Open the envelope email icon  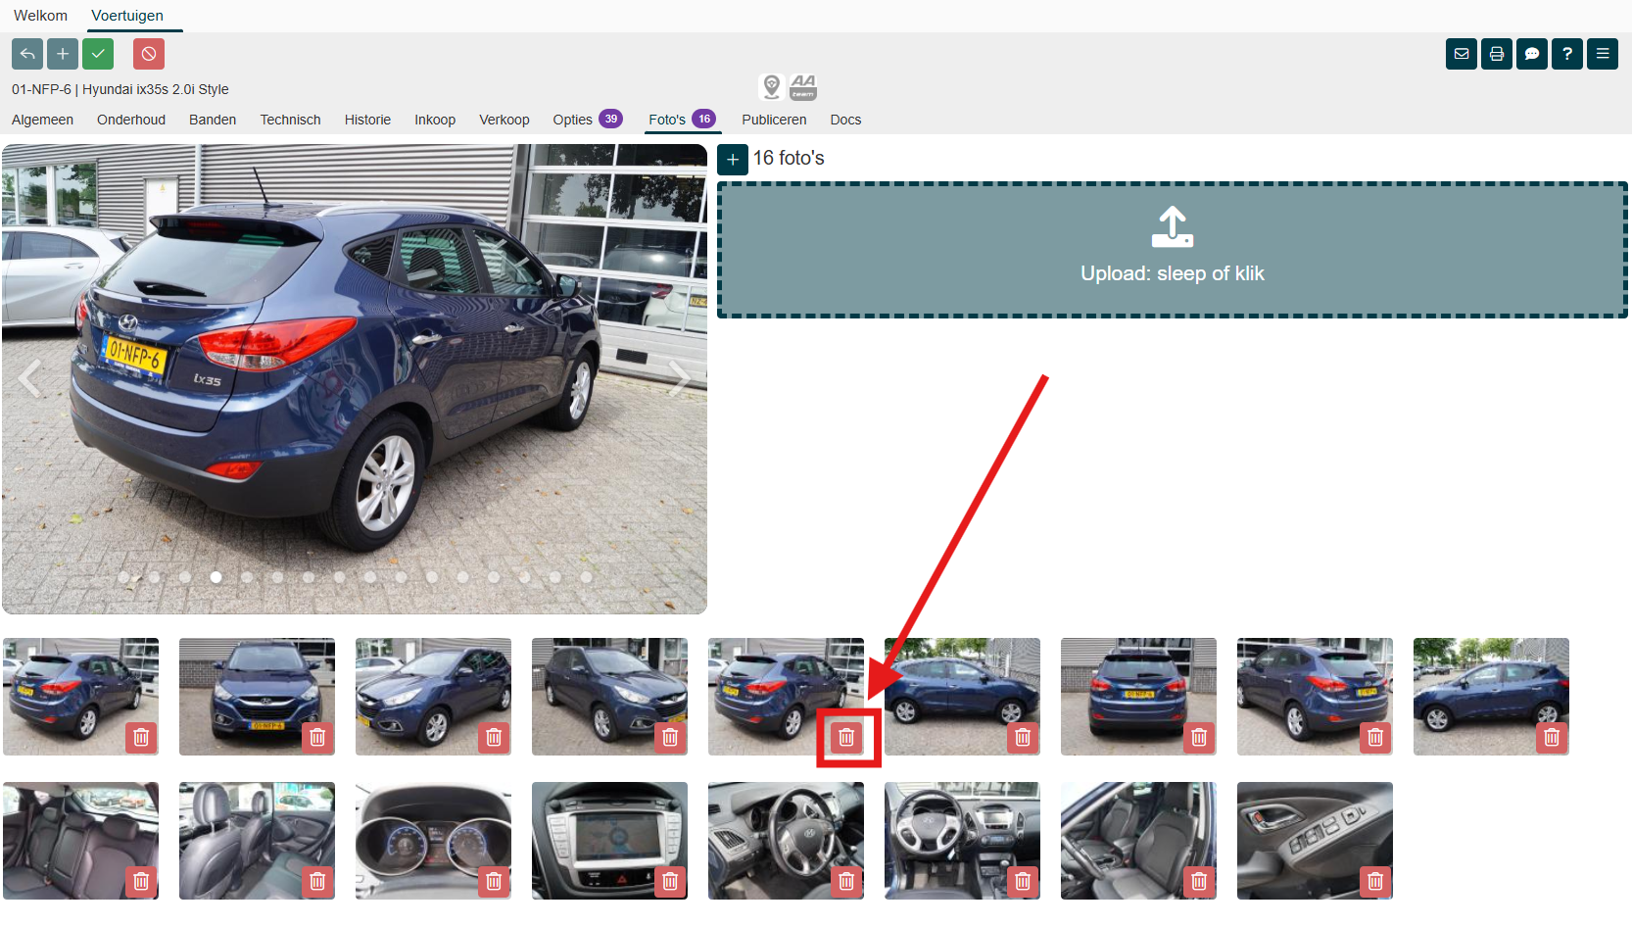pyautogui.click(x=1461, y=54)
